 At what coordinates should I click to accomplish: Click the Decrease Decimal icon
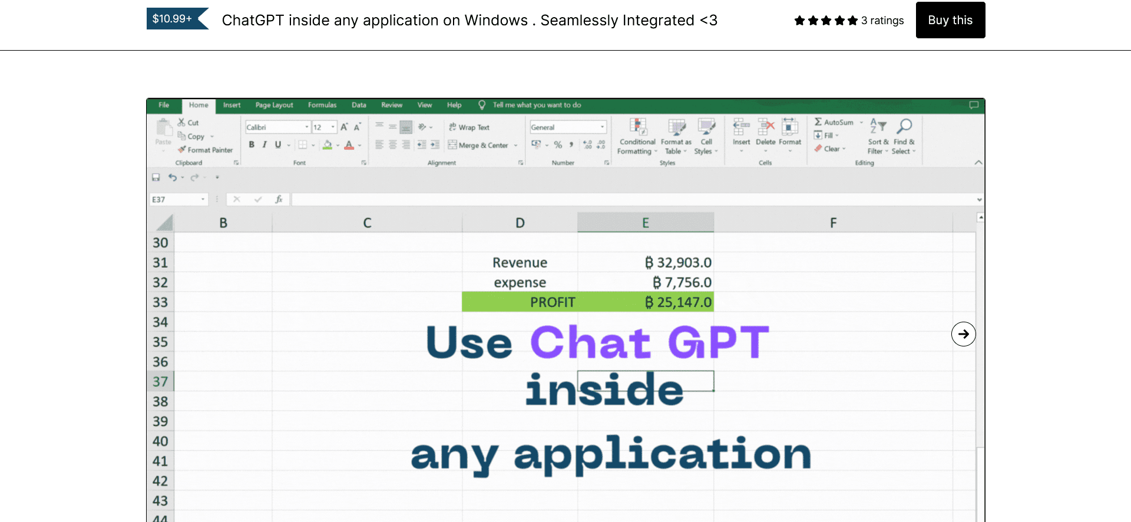point(601,145)
